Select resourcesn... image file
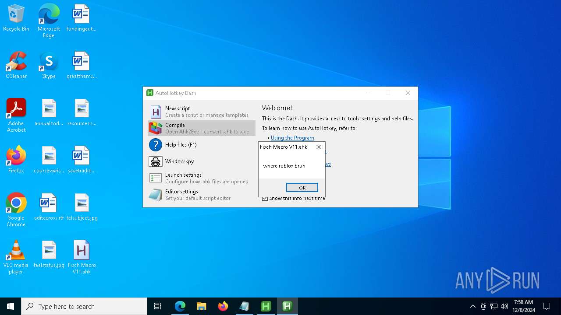561x315 pixels. 82,113
